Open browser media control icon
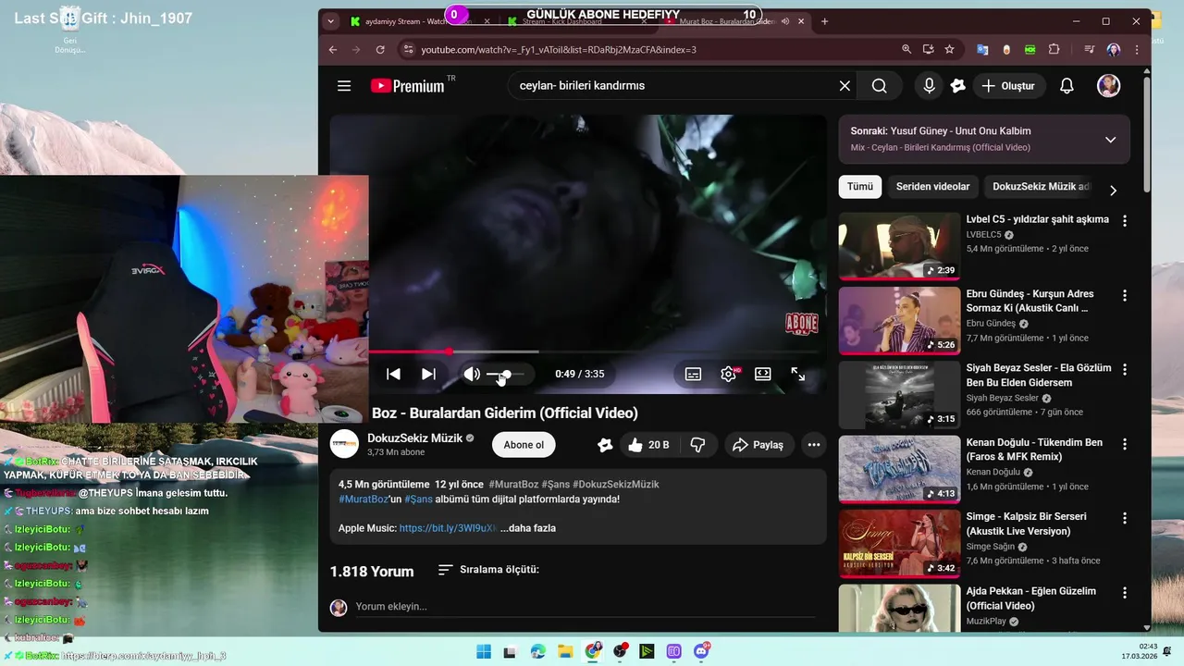The height and width of the screenshot is (666, 1184). coord(1090,49)
